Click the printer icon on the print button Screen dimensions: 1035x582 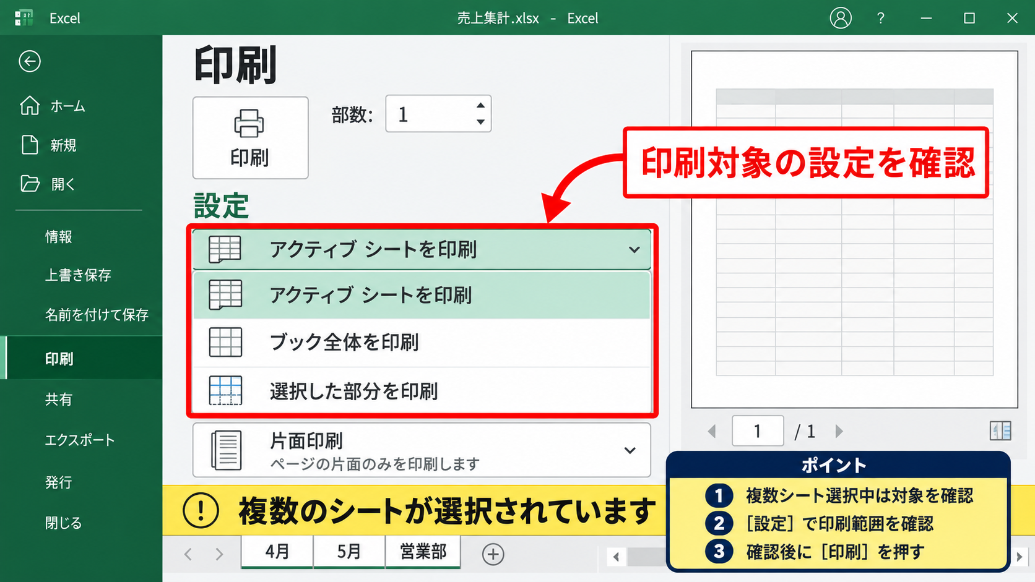(x=249, y=123)
